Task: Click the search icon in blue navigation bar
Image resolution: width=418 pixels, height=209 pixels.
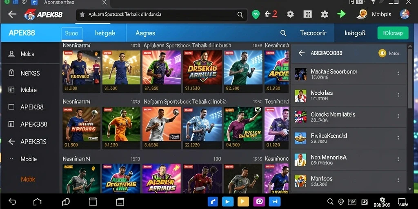Action: pyautogui.click(x=283, y=33)
